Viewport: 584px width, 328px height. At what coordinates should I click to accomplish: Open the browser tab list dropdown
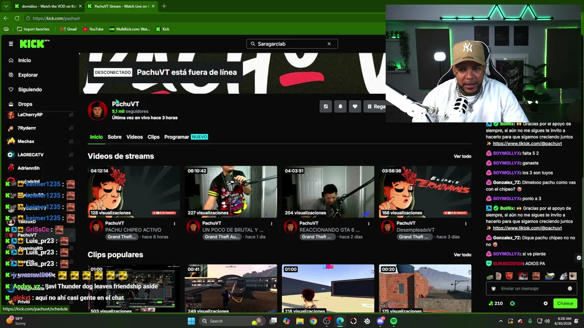(6, 6)
